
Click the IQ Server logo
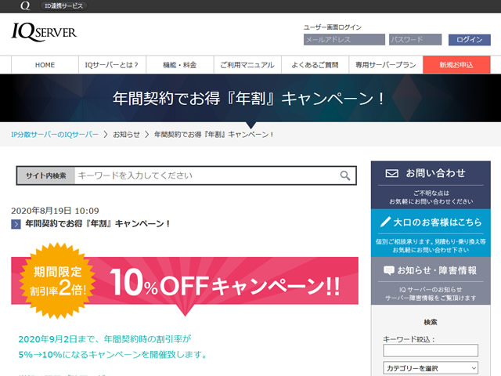click(44, 32)
